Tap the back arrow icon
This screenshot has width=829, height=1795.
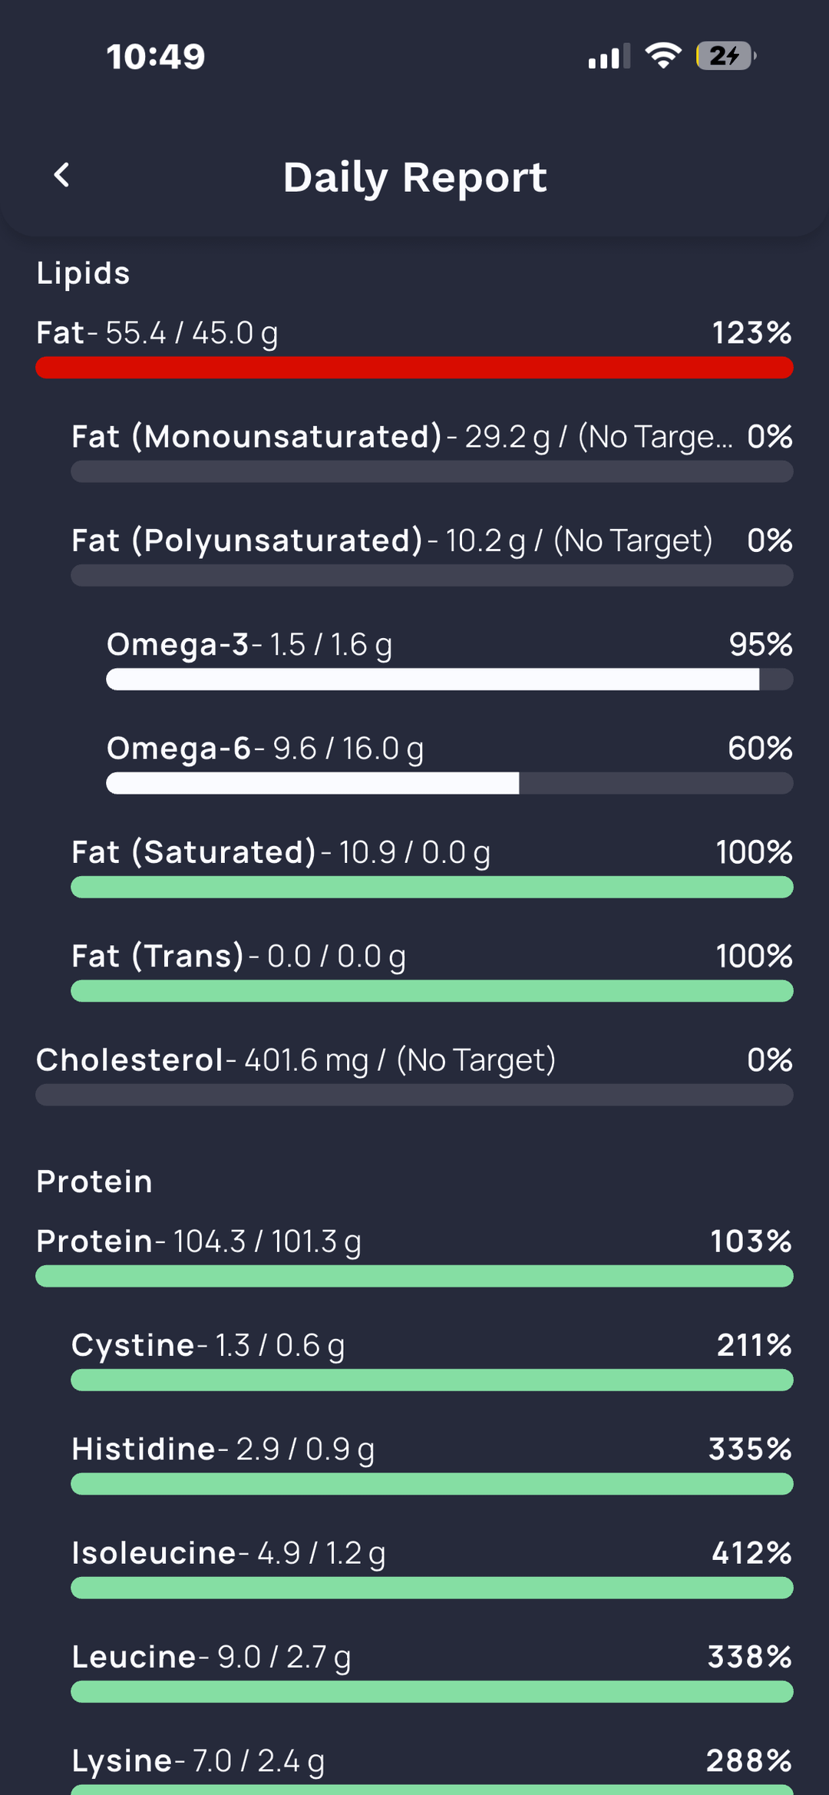[62, 176]
